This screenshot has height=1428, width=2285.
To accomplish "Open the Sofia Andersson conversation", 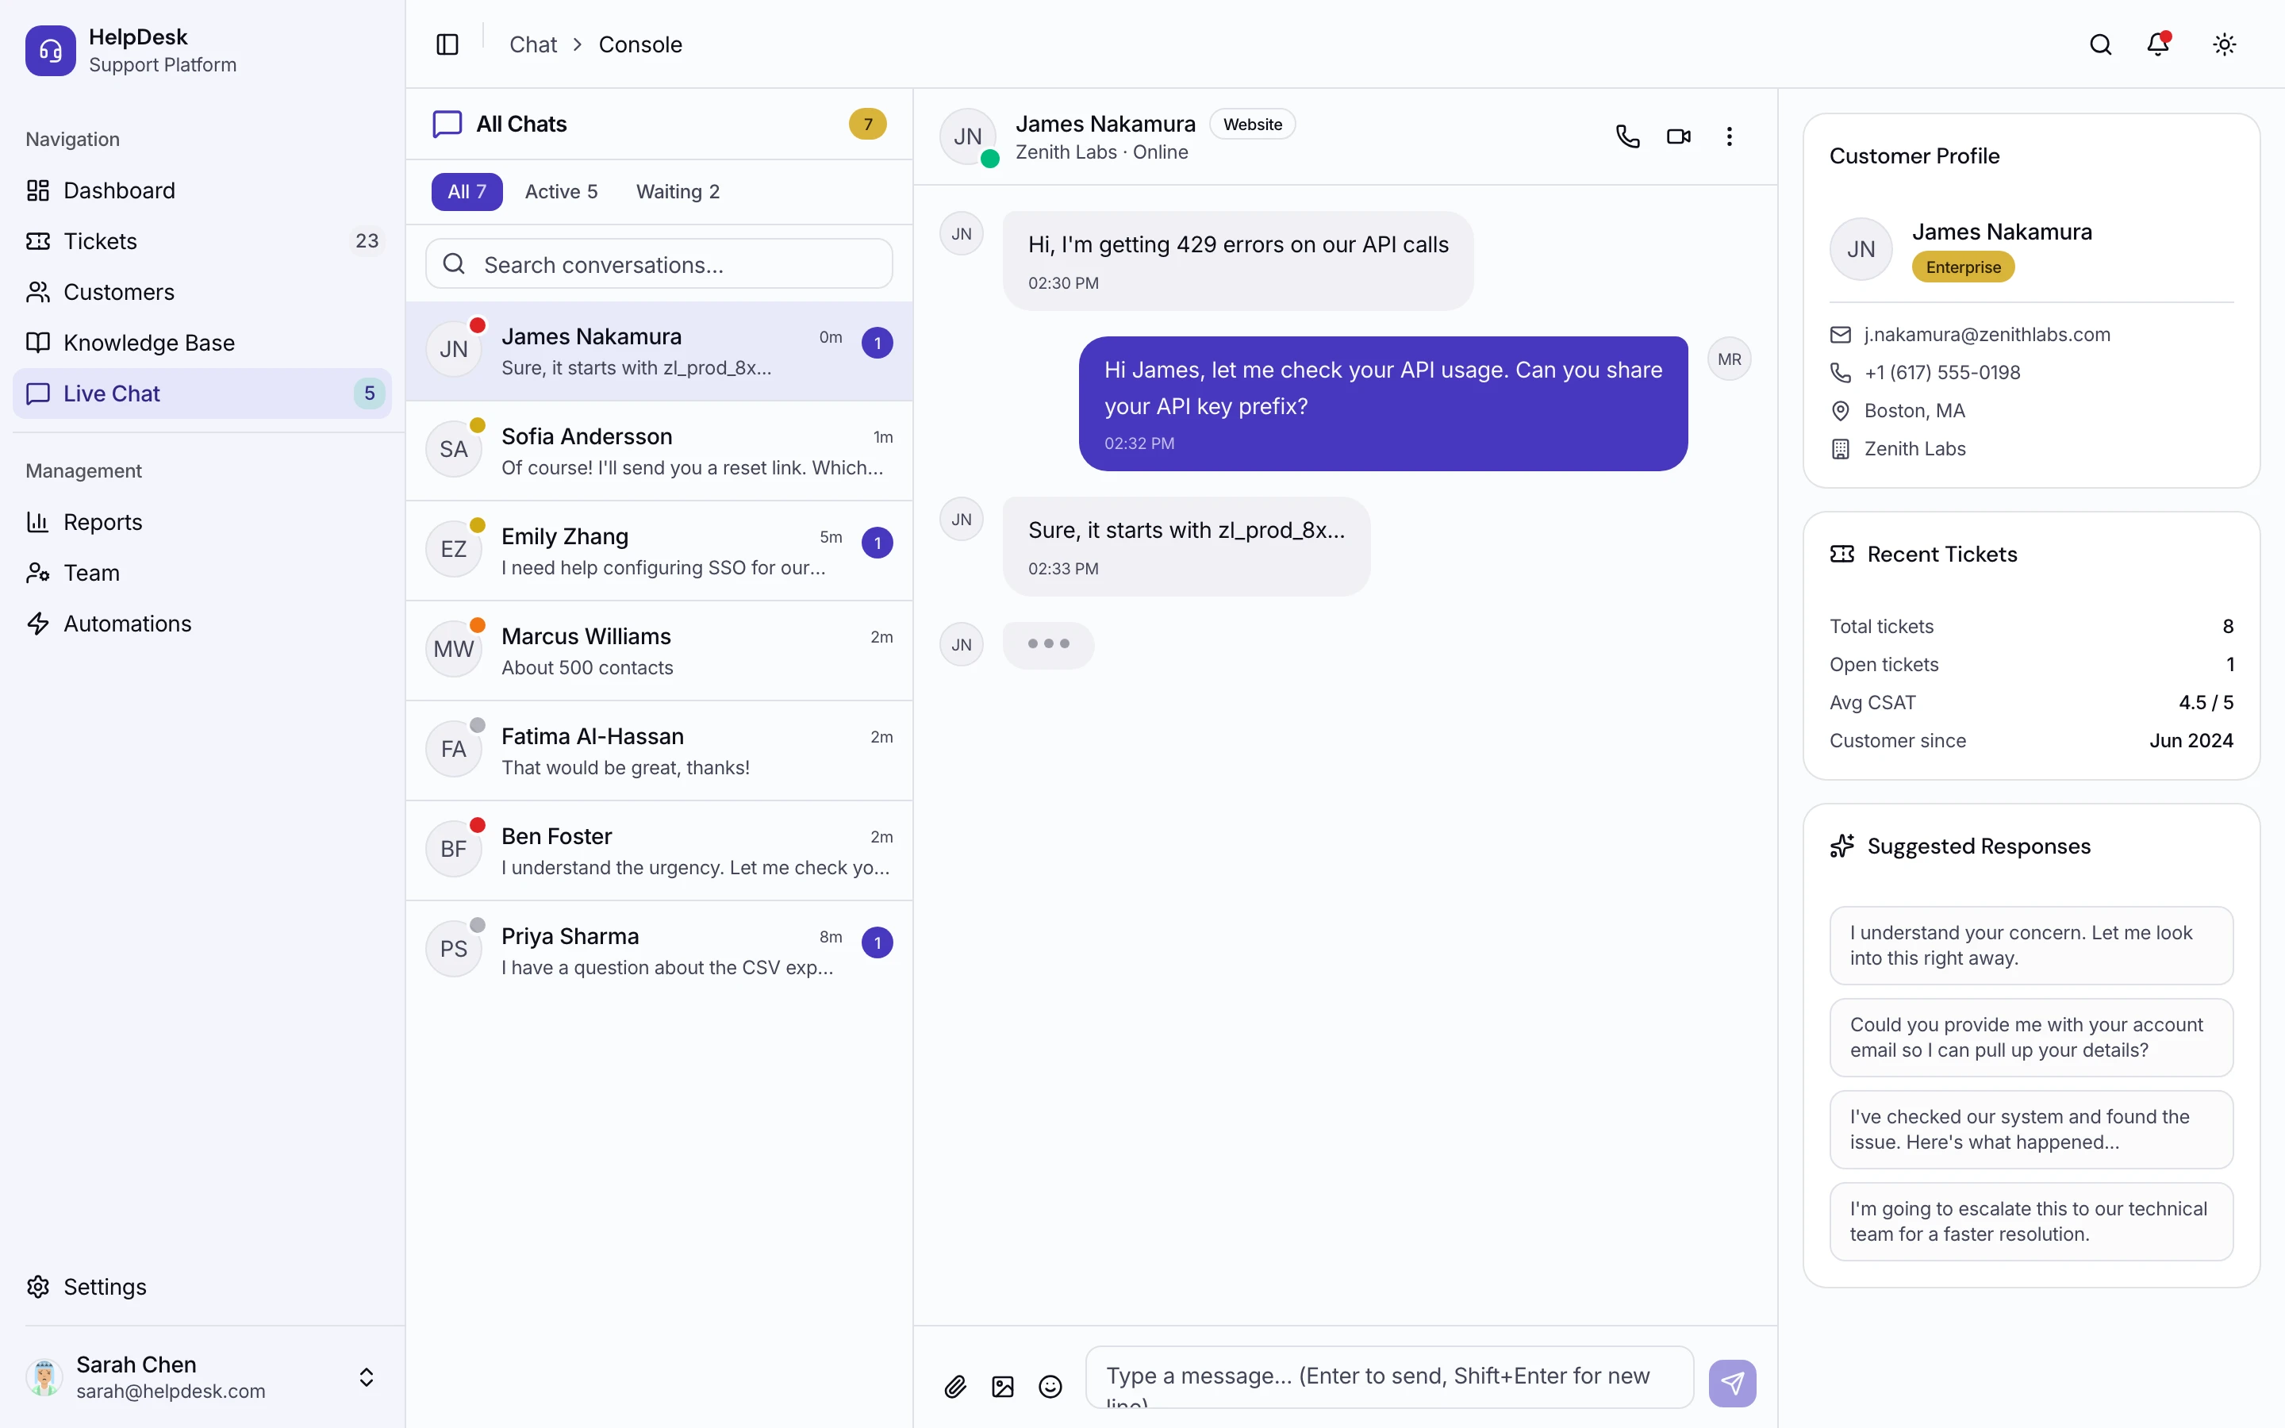I will coord(659,451).
